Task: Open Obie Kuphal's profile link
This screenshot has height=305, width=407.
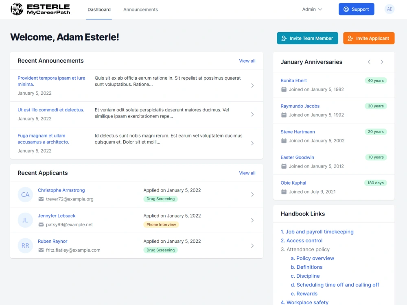Action: [x=293, y=183]
